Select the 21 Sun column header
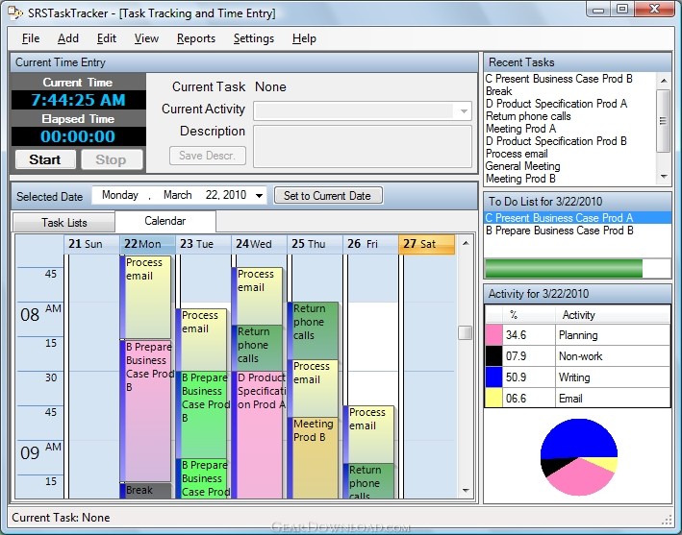 (x=91, y=244)
